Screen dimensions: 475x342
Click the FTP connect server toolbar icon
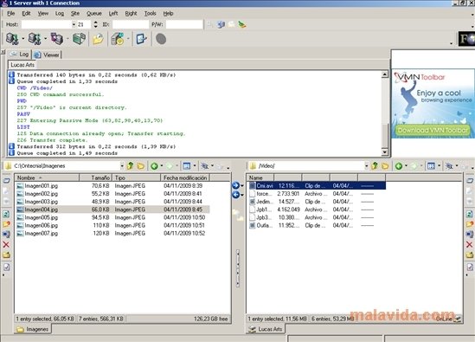coord(12,39)
